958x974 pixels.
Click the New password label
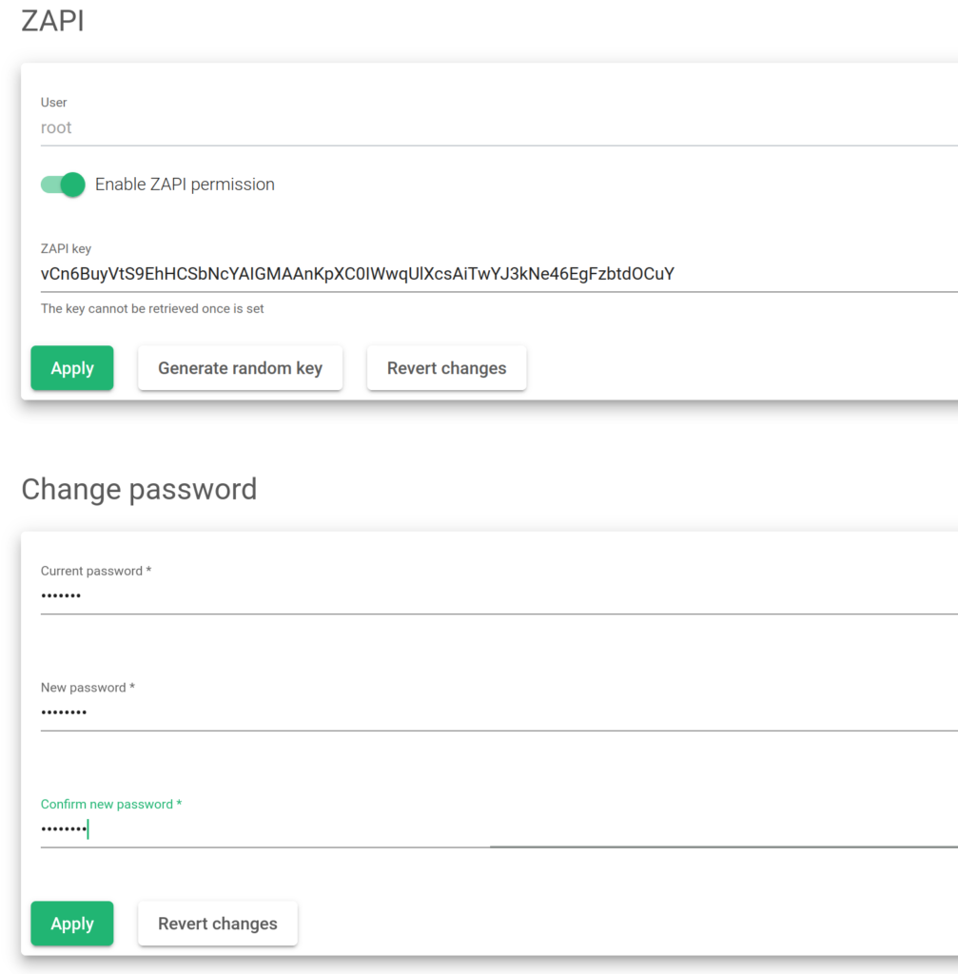pos(88,688)
